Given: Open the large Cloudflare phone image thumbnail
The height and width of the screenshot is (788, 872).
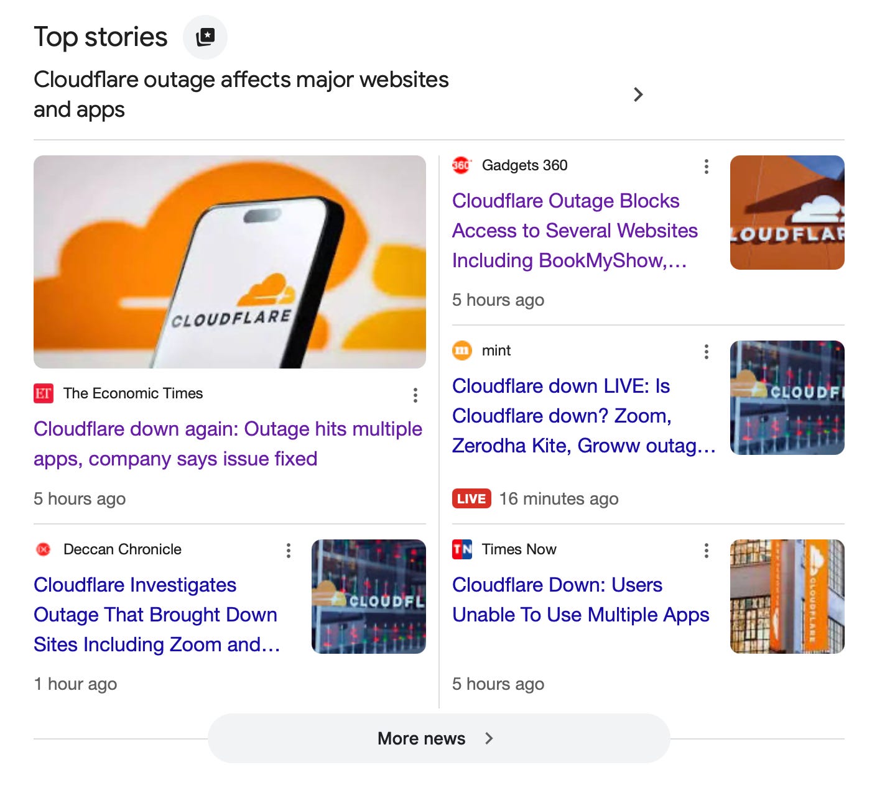Looking at the screenshot, I should tap(230, 262).
